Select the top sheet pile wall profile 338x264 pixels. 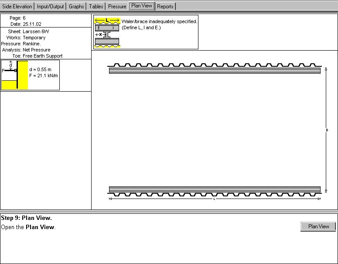(214, 65)
